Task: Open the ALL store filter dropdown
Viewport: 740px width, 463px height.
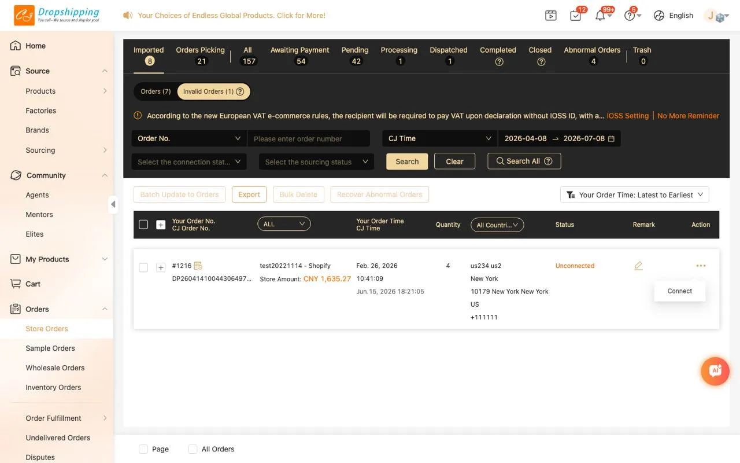Action: 284,224
